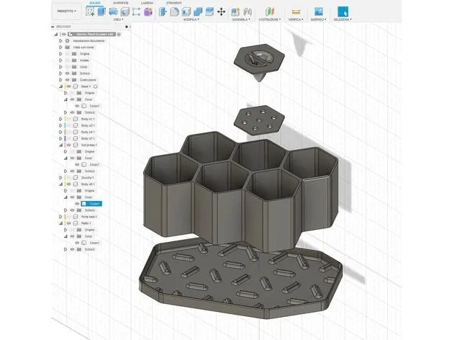The height and width of the screenshot is (340, 452).
Task: Collapse the Base:1 component node
Action: tap(60, 86)
